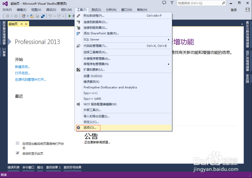Click the 新建项目... link
This screenshot has height=178, width=252.
22,67
